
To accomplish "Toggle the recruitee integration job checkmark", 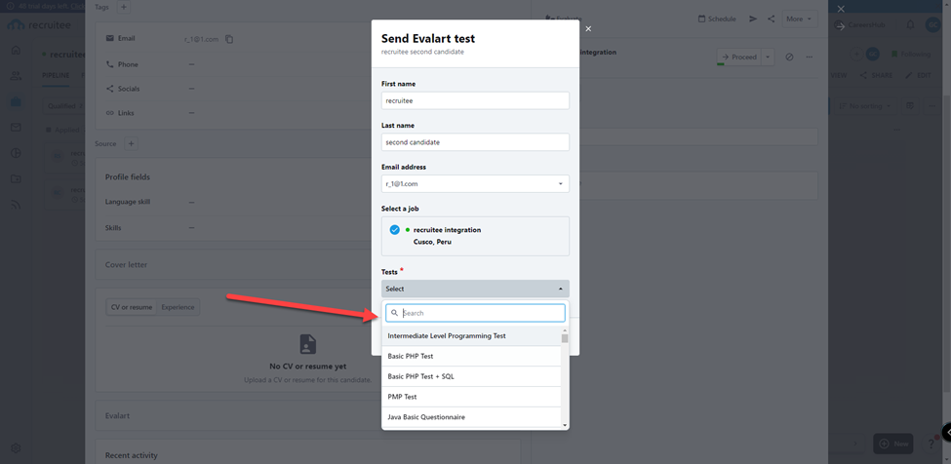I will pos(395,230).
